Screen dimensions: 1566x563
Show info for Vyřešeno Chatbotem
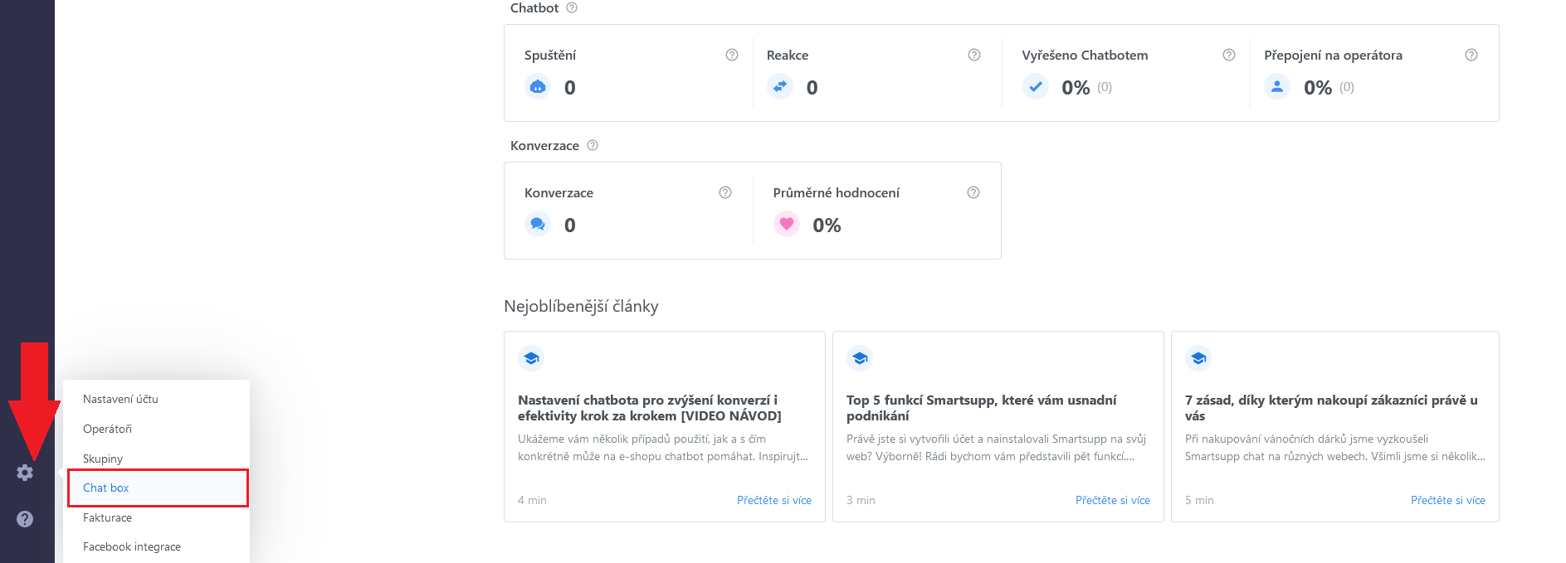point(1228,55)
